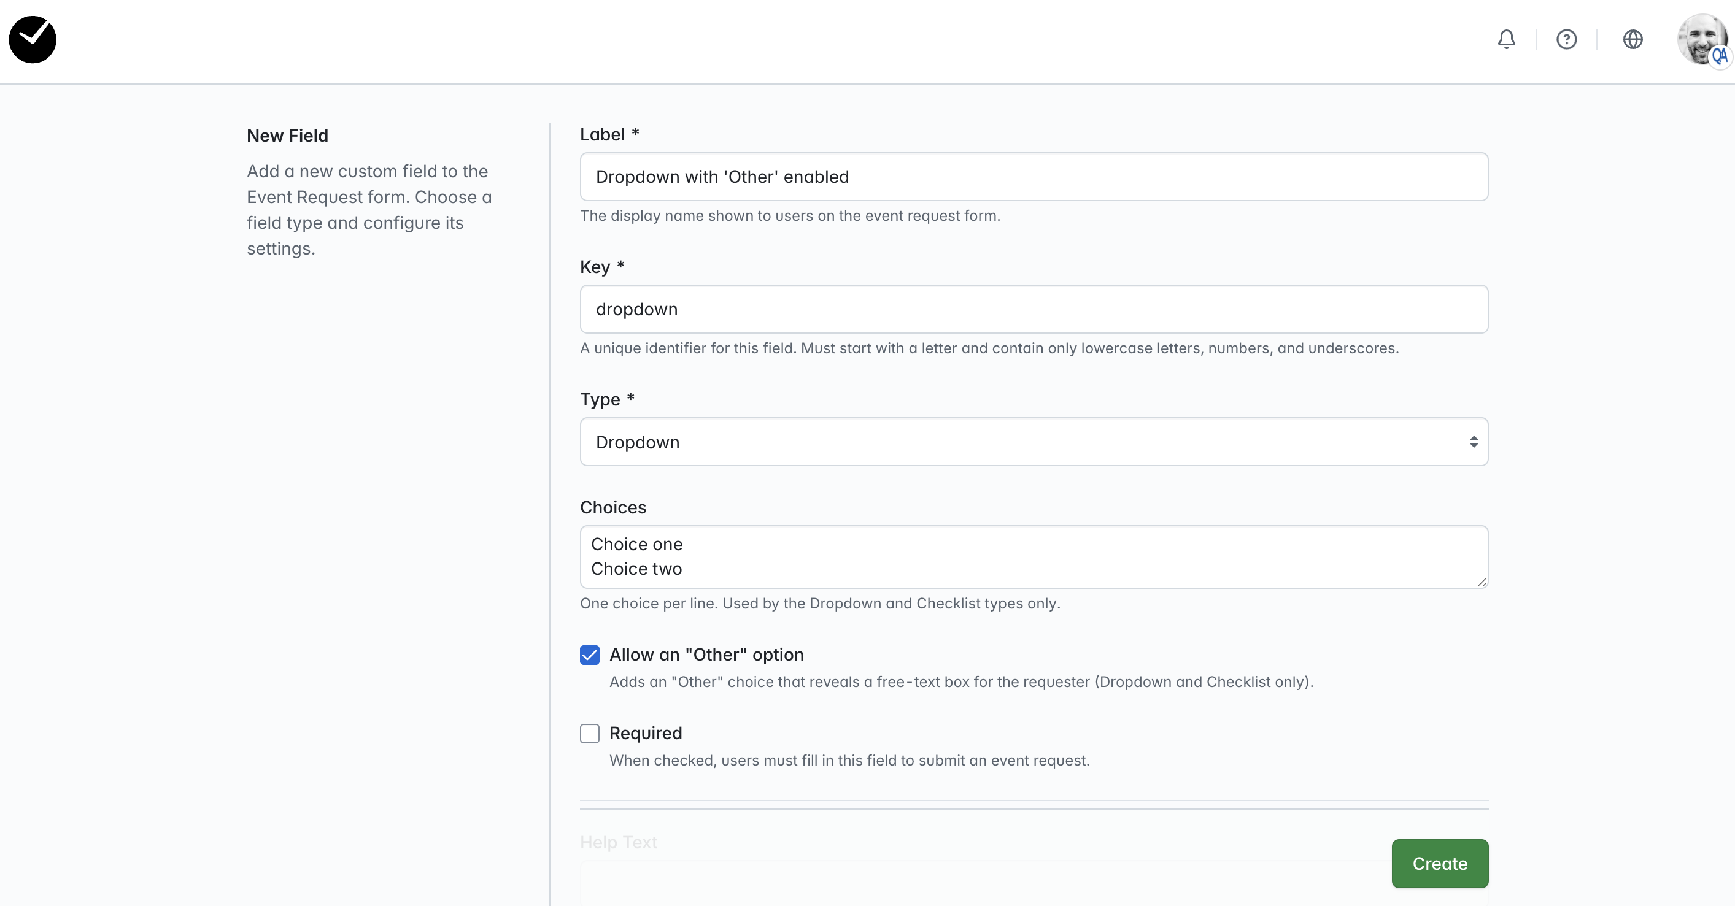Open the language globe icon
1735x906 pixels.
[x=1633, y=40]
